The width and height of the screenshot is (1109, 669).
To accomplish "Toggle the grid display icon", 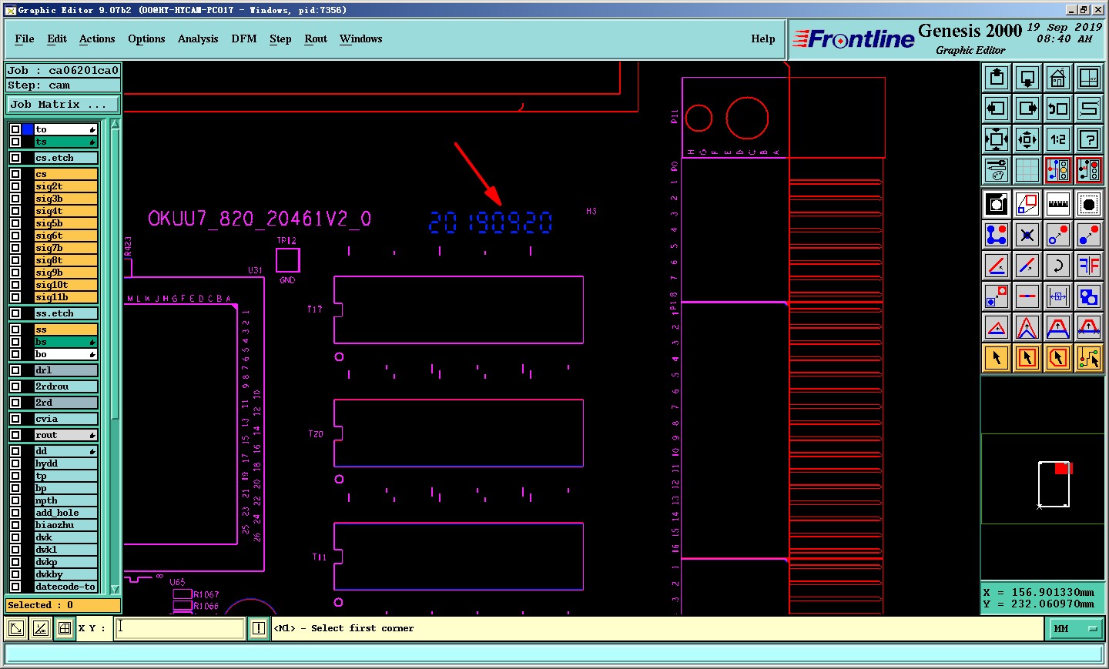I will click(1027, 170).
